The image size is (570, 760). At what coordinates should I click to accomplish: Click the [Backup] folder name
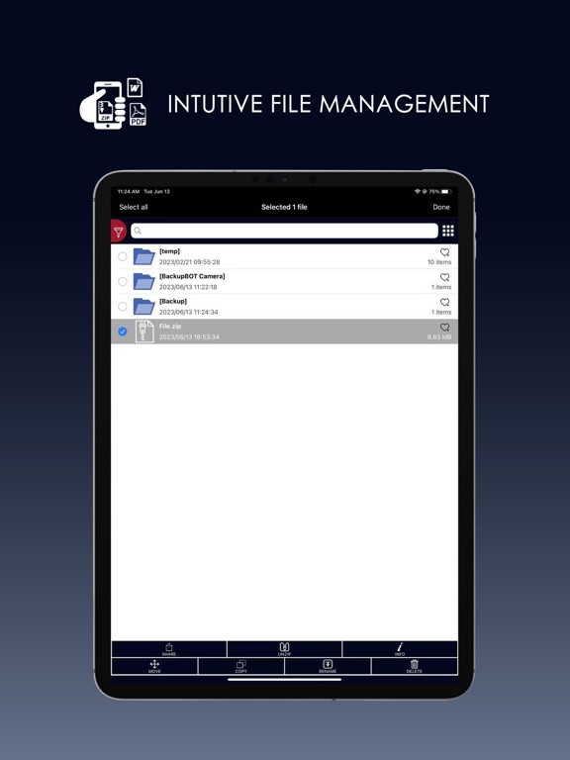point(173,301)
